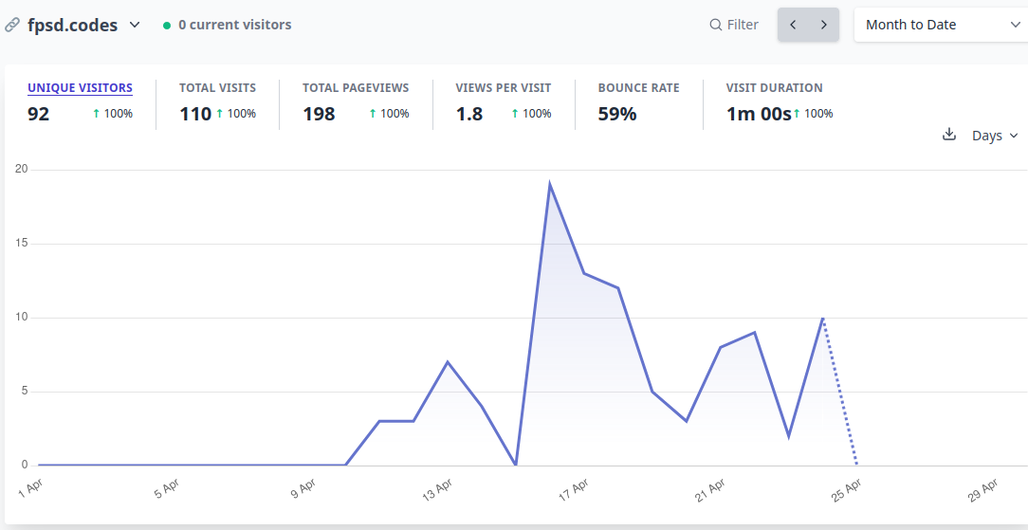Image resolution: width=1028 pixels, height=530 pixels.
Task: Click the Filter search icon
Action: (715, 25)
